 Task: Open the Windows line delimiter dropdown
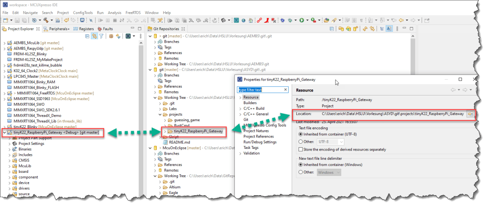click(329, 172)
